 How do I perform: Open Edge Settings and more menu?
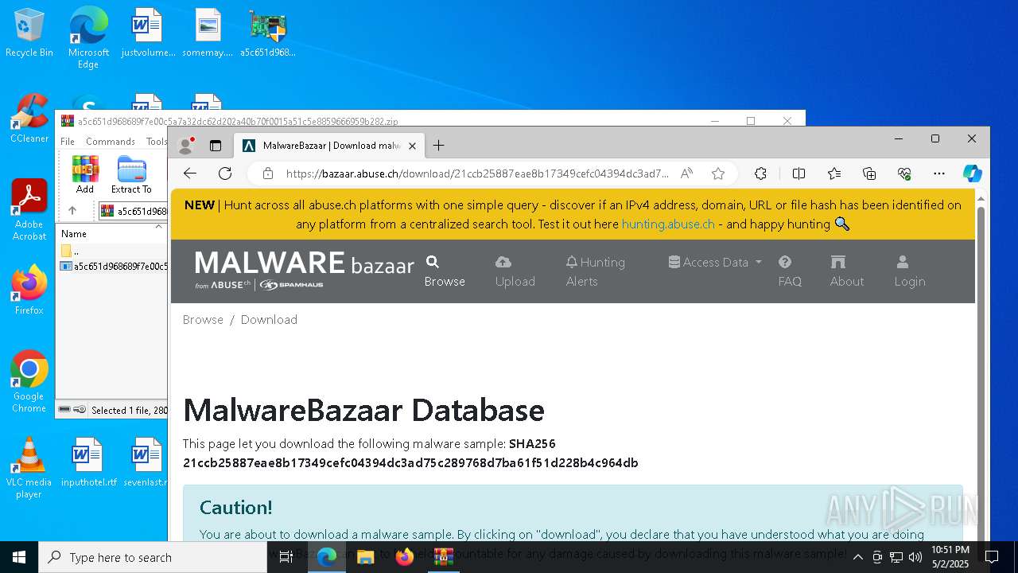point(939,173)
